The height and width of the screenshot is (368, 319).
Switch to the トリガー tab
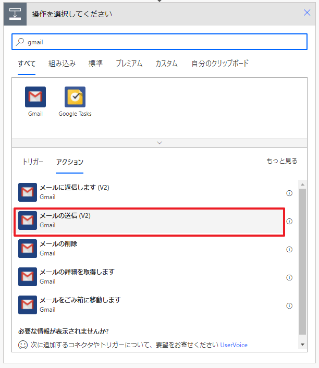pos(33,162)
